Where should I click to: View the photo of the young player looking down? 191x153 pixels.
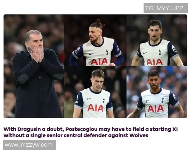[x=95, y=92]
